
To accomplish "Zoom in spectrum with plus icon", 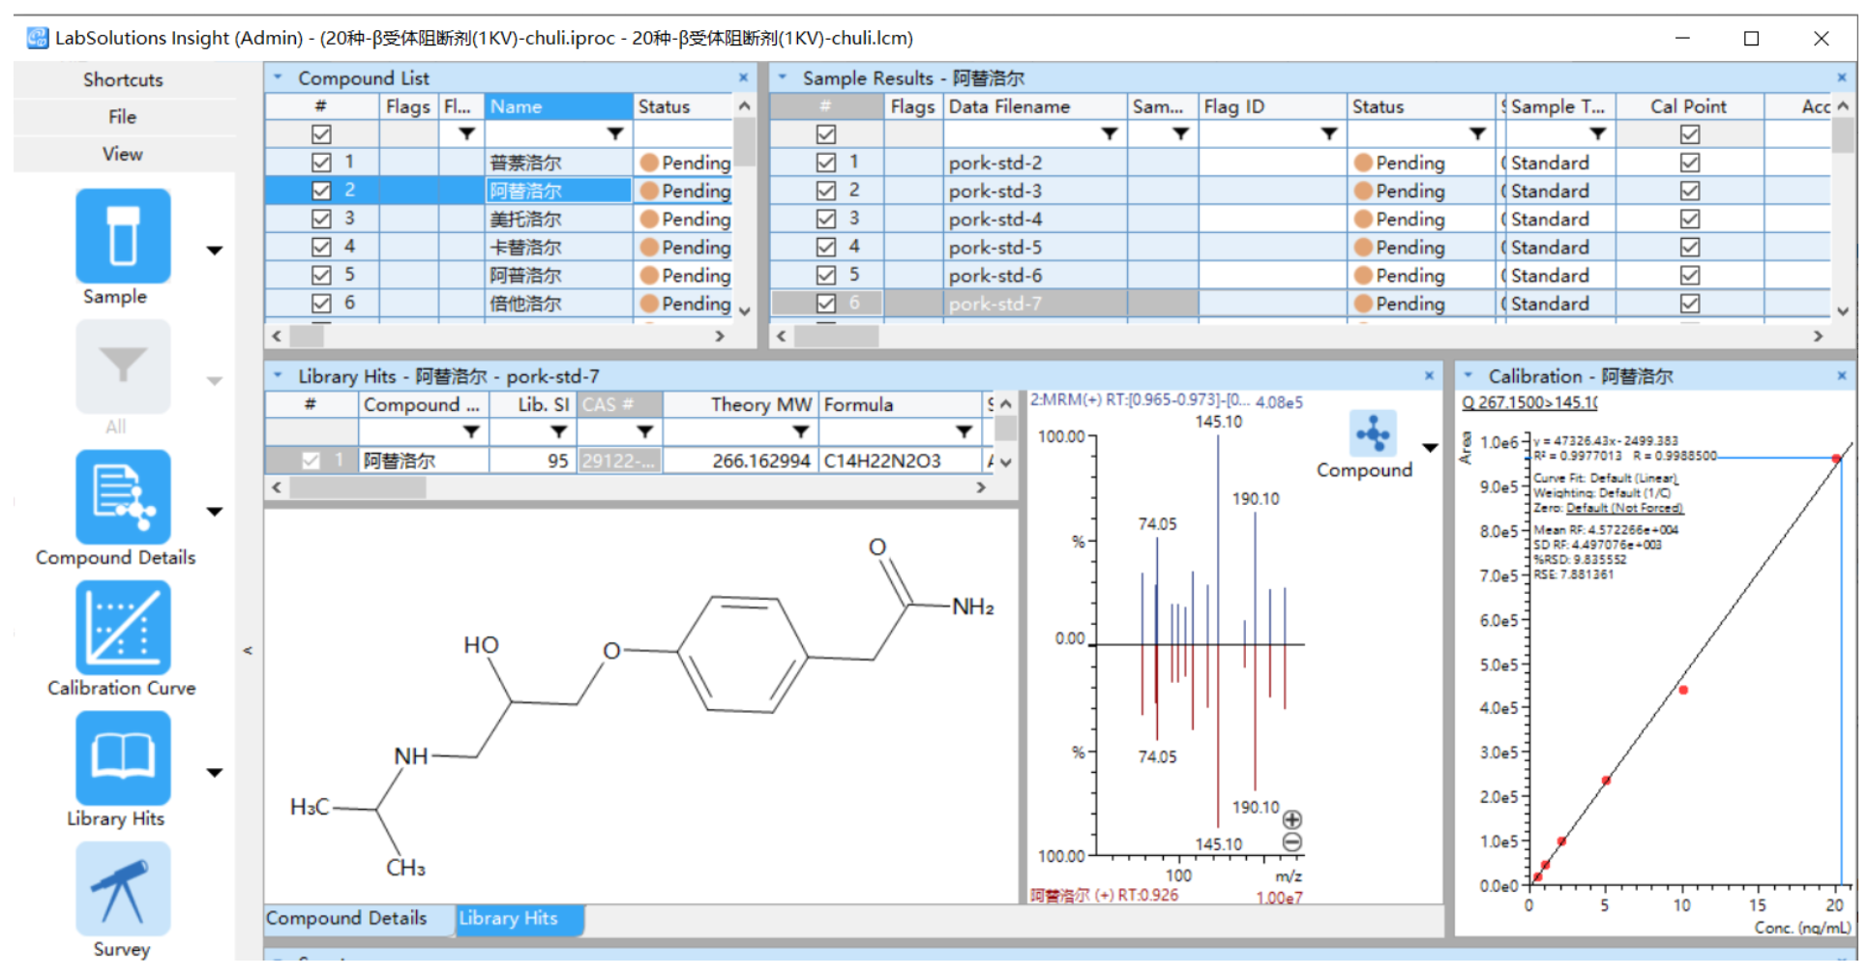I will pos(1291,819).
